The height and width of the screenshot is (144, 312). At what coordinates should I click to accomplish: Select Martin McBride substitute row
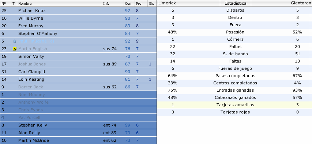pyautogui.click(x=78, y=140)
